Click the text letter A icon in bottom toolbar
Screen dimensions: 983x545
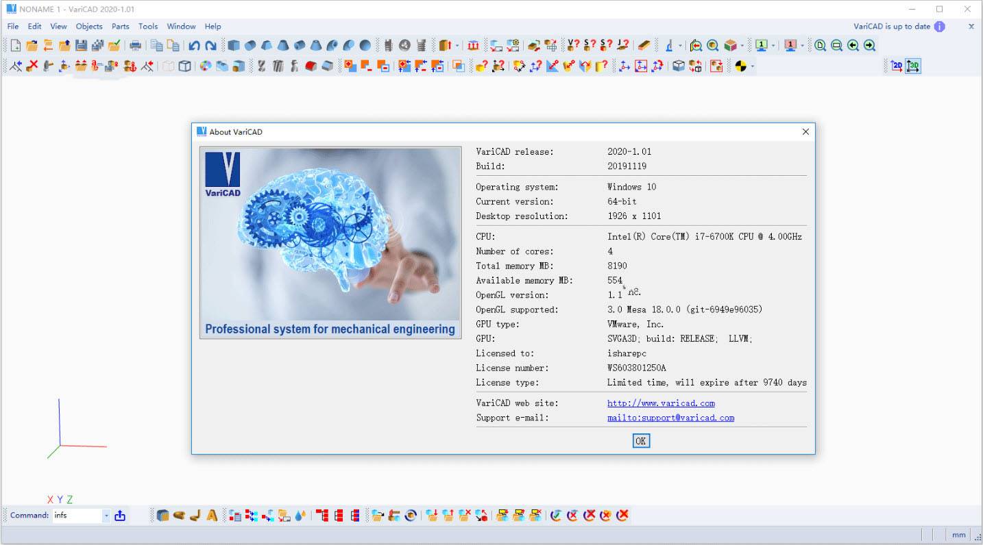212,516
